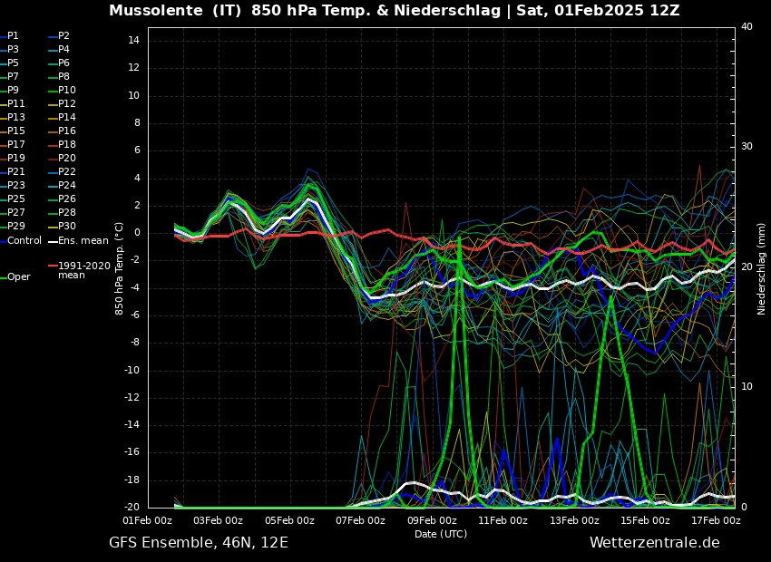Image resolution: width=771 pixels, height=562 pixels.
Task: Select the P4 legend entry
Action: [63, 49]
